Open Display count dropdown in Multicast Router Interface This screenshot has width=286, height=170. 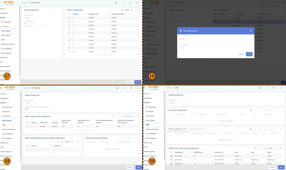pos(73,142)
